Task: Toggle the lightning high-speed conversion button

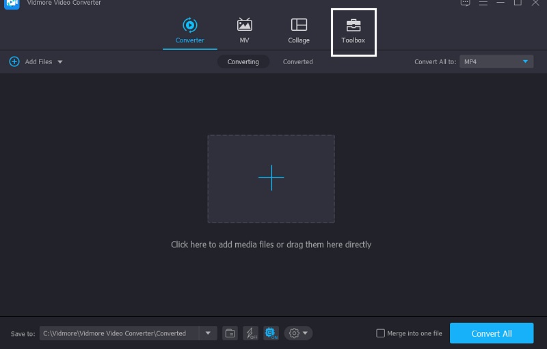Action: coord(250,333)
